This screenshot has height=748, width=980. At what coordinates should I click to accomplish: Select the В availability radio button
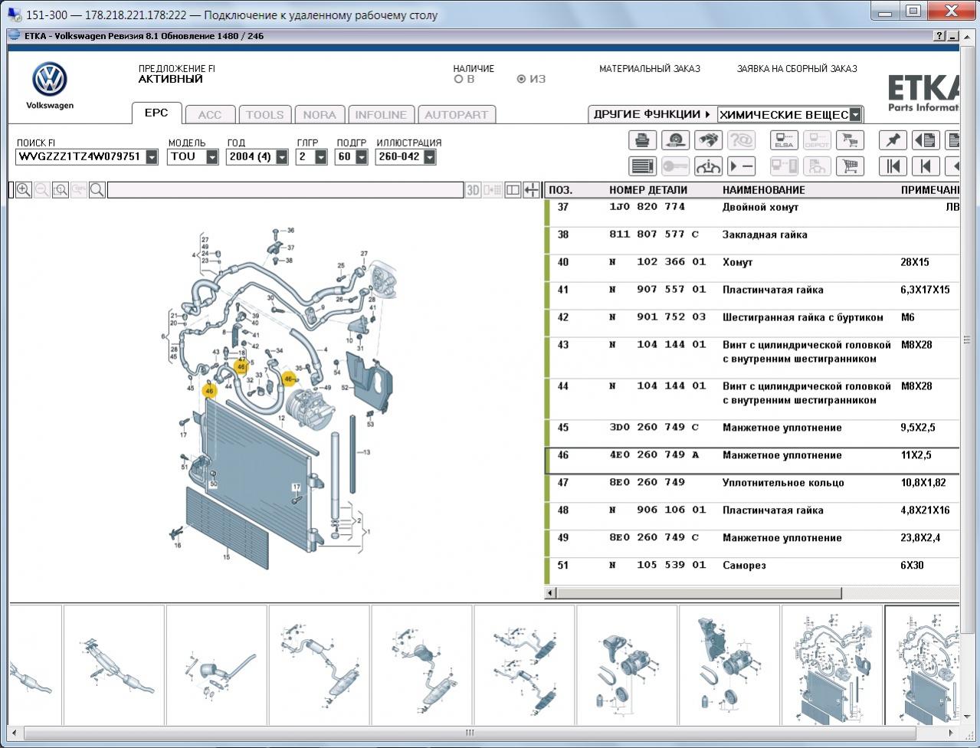459,79
